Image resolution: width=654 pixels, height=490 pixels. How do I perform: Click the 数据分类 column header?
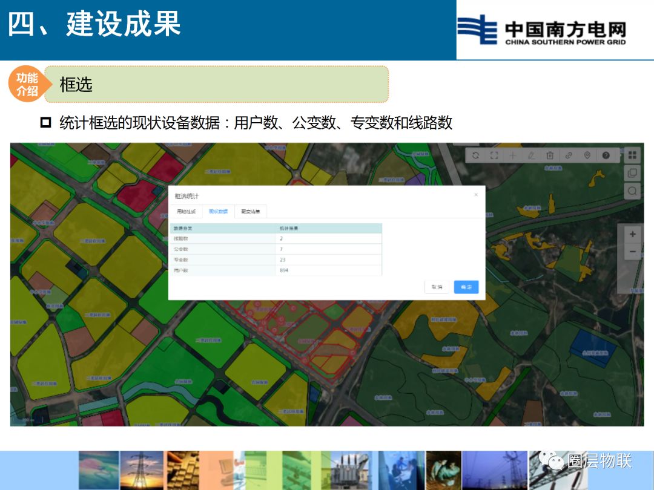click(183, 228)
